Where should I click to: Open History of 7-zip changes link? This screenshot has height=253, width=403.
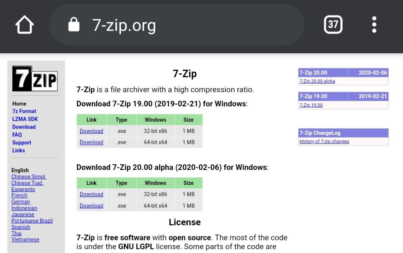click(x=324, y=141)
